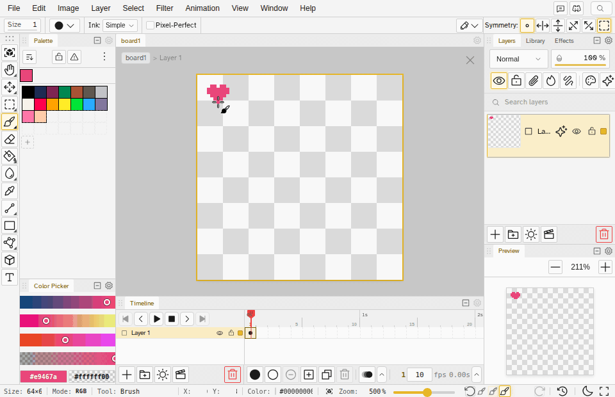Play the animation
The image size is (615, 397).
(x=156, y=319)
